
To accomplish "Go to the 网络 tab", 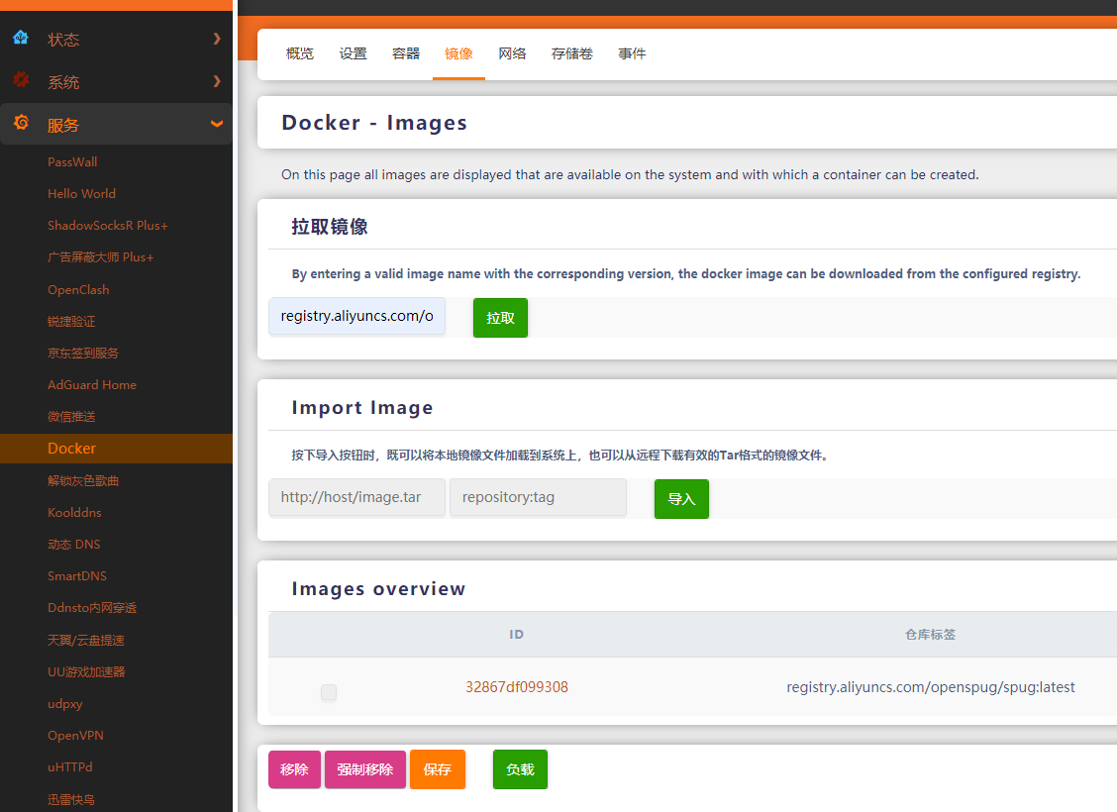I will click(512, 53).
